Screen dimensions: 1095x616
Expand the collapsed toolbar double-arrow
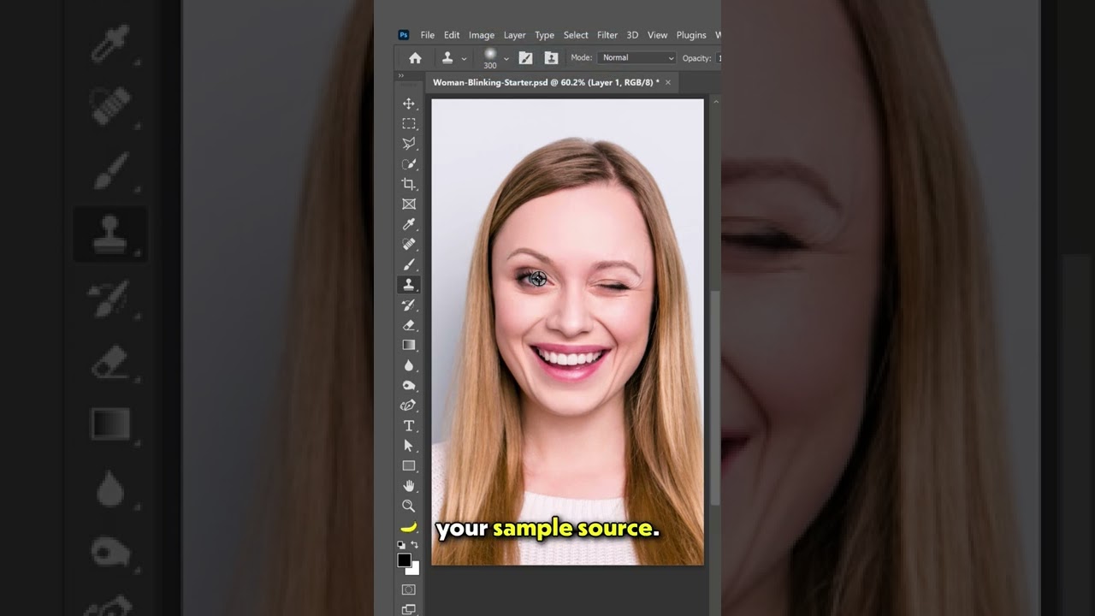tap(400, 76)
